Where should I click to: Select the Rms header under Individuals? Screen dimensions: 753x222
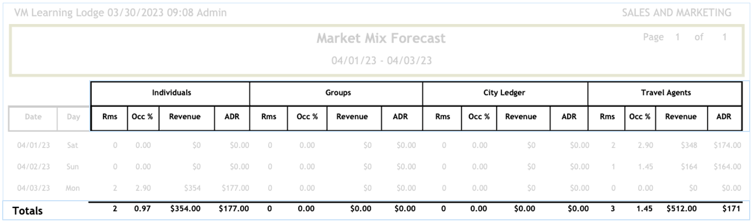[x=109, y=117]
